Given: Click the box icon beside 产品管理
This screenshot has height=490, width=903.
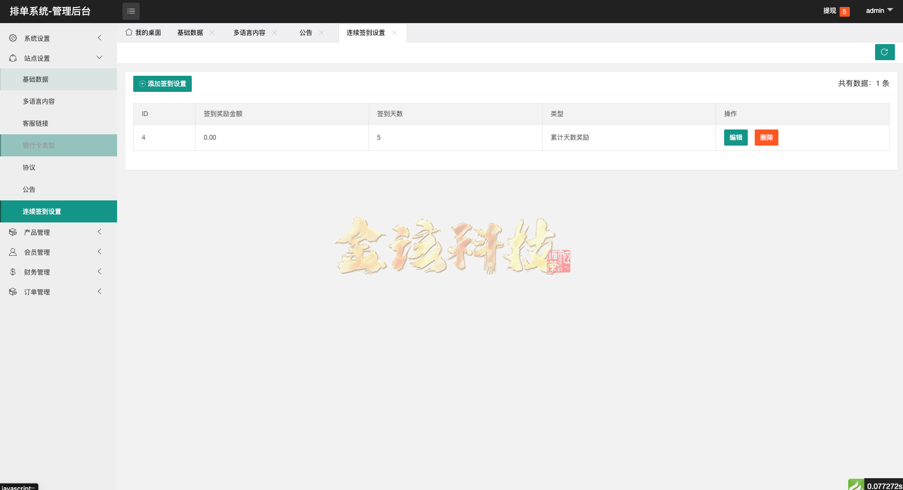Looking at the screenshot, I should pos(12,232).
